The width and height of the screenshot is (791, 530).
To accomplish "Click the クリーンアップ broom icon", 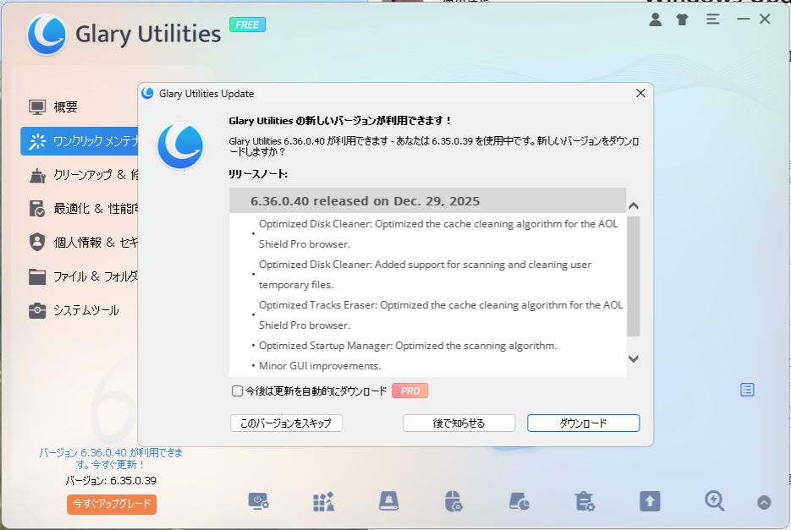I will pos(37,176).
